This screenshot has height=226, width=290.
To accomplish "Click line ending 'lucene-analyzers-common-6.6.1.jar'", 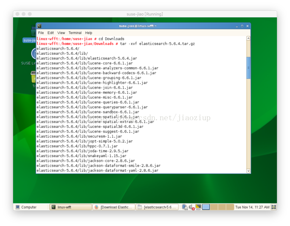I will coord(98,68).
